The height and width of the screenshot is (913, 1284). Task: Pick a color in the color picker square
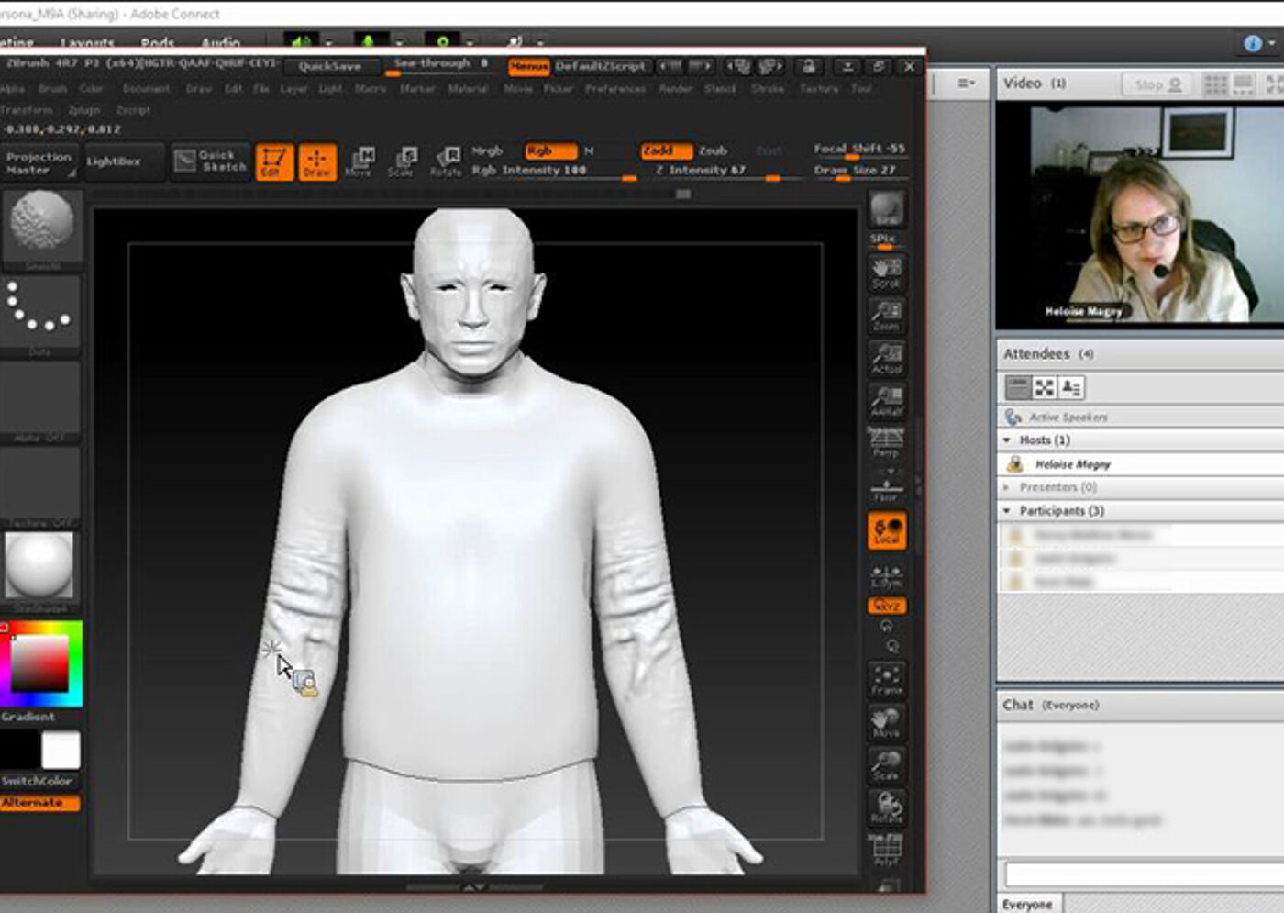(x=39, y=663)
